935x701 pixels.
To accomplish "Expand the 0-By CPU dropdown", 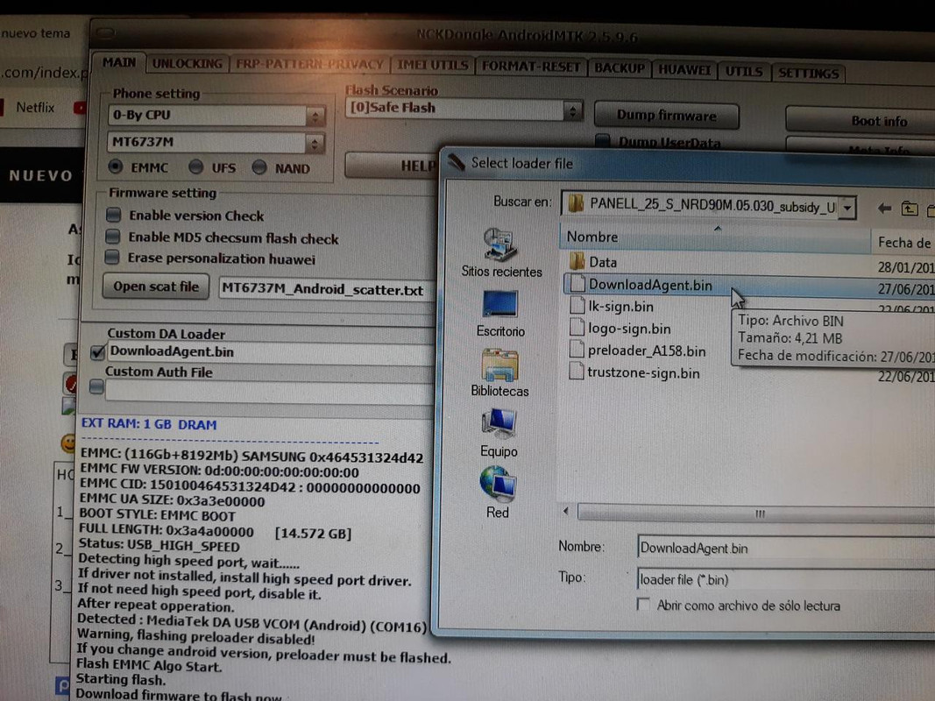I will 315,116.
